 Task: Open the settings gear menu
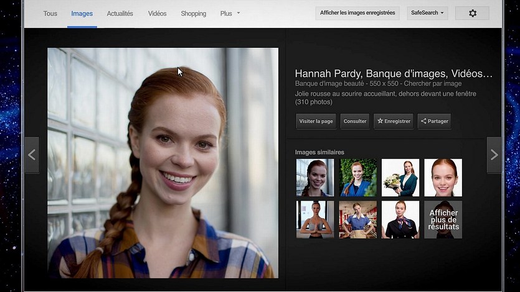coord(472,13)
